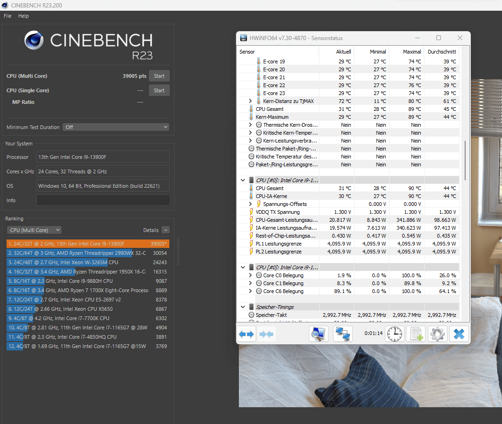Click the Processor field showing i9-13900F
This screenshot has height=424, width=502.
tap(103, 157)
